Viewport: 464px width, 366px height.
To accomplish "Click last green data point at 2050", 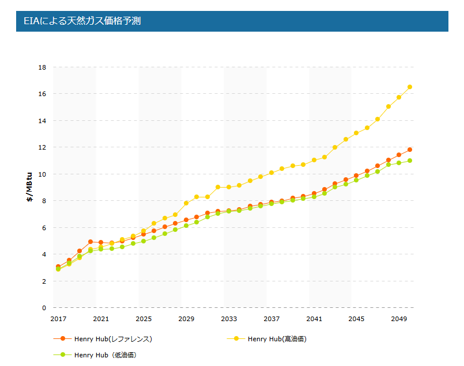I will point(410,161).
